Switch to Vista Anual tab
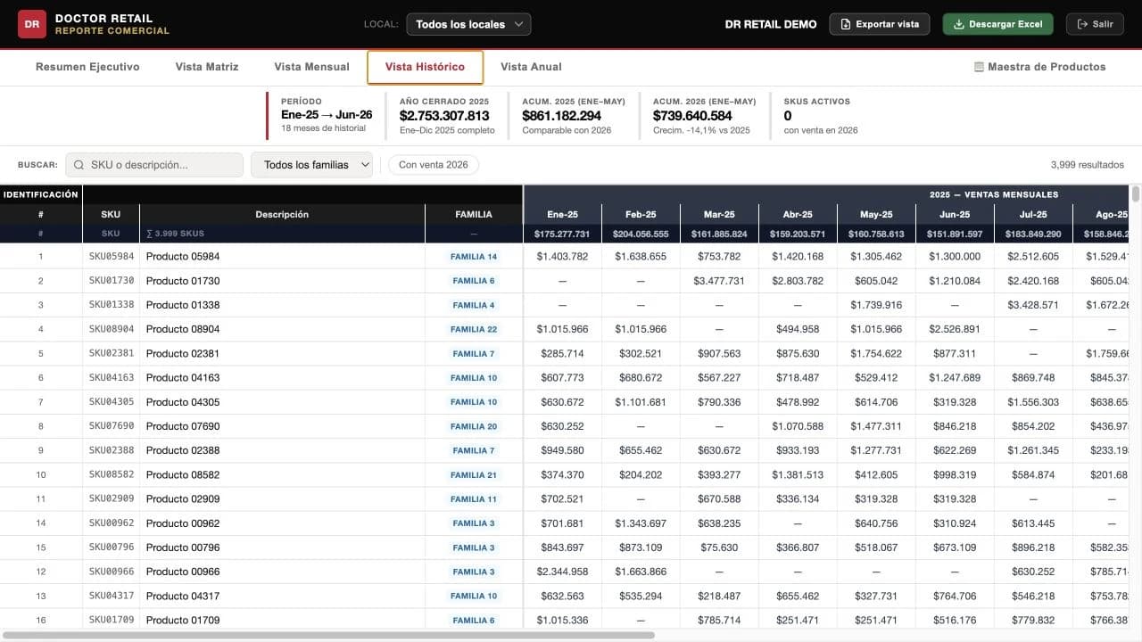Screen dimensions: 1142x642 pyautogui.click(x=531, y=67)
